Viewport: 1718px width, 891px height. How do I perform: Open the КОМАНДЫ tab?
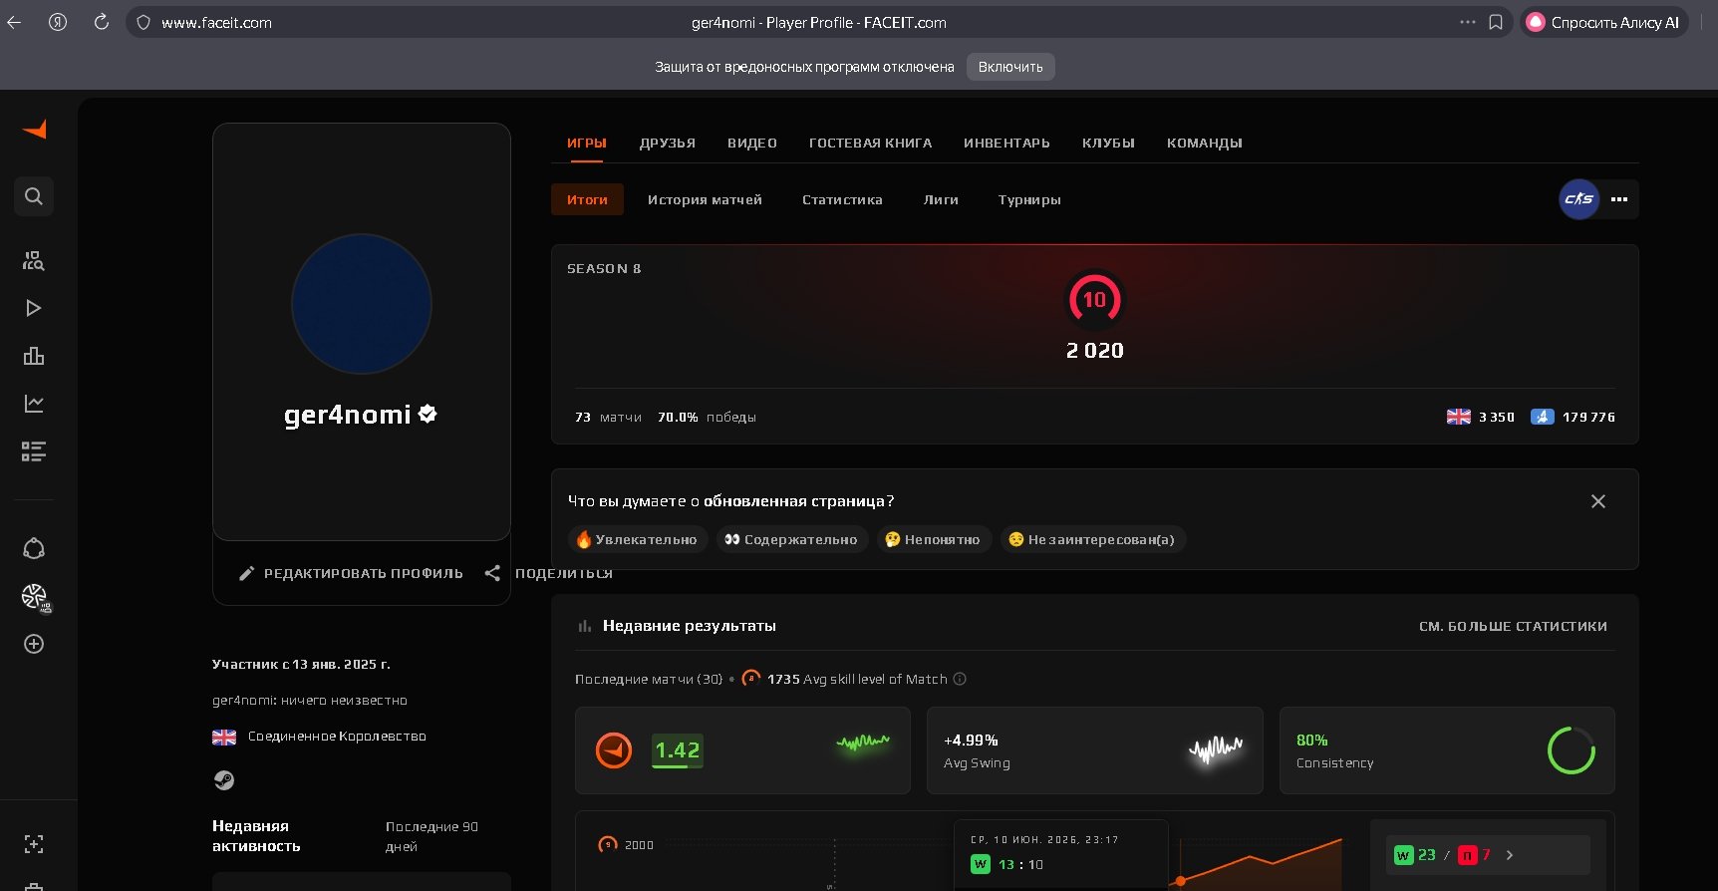(x=1205, y=143)
